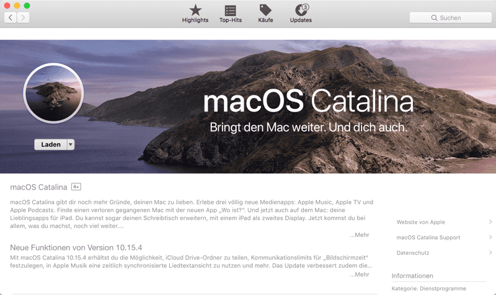This screenshot has width=496, height=295.
Task: Open the Updates tab with badge
Action: 301,14
